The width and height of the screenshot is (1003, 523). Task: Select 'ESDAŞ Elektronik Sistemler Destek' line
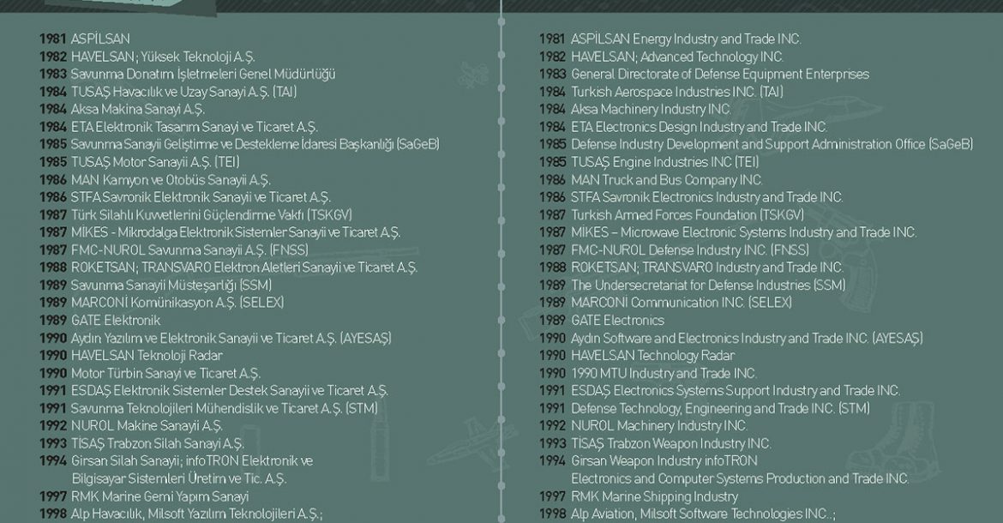230,391
